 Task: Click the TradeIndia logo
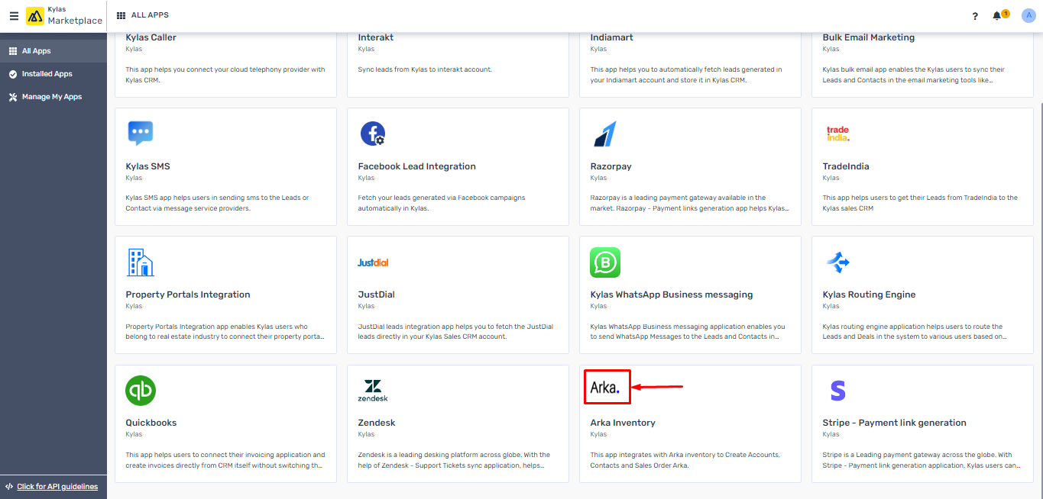837,134
